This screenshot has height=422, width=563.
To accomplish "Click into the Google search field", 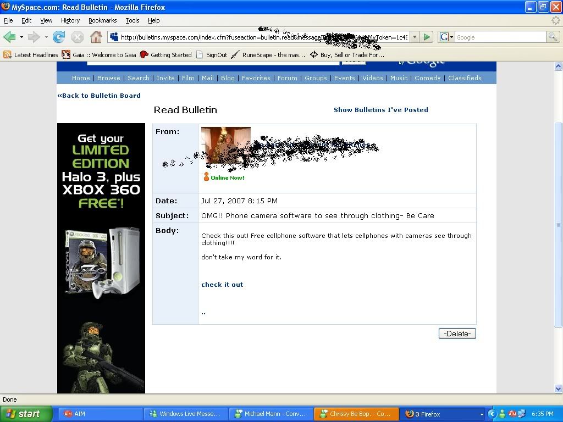I will point(499,37).
